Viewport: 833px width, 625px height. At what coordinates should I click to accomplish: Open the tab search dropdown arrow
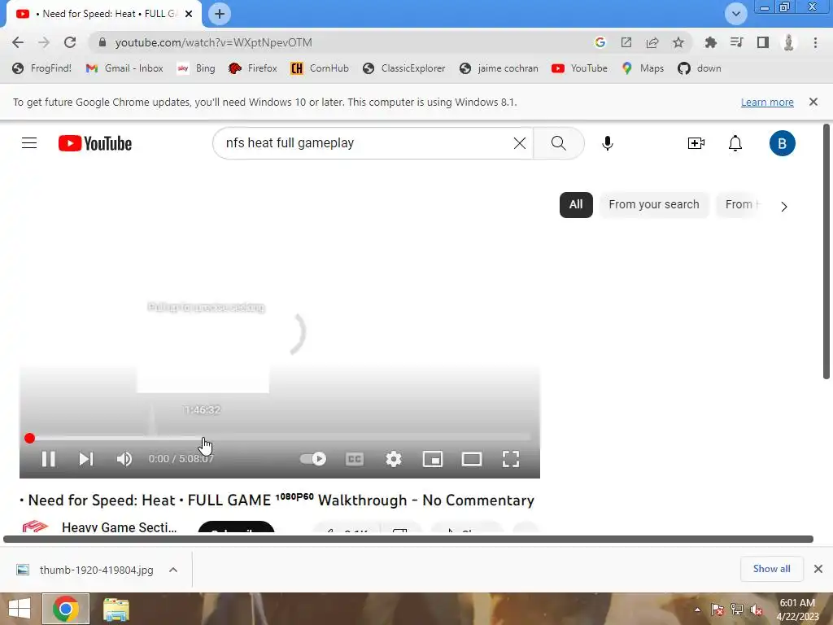(x=735, y=14)
